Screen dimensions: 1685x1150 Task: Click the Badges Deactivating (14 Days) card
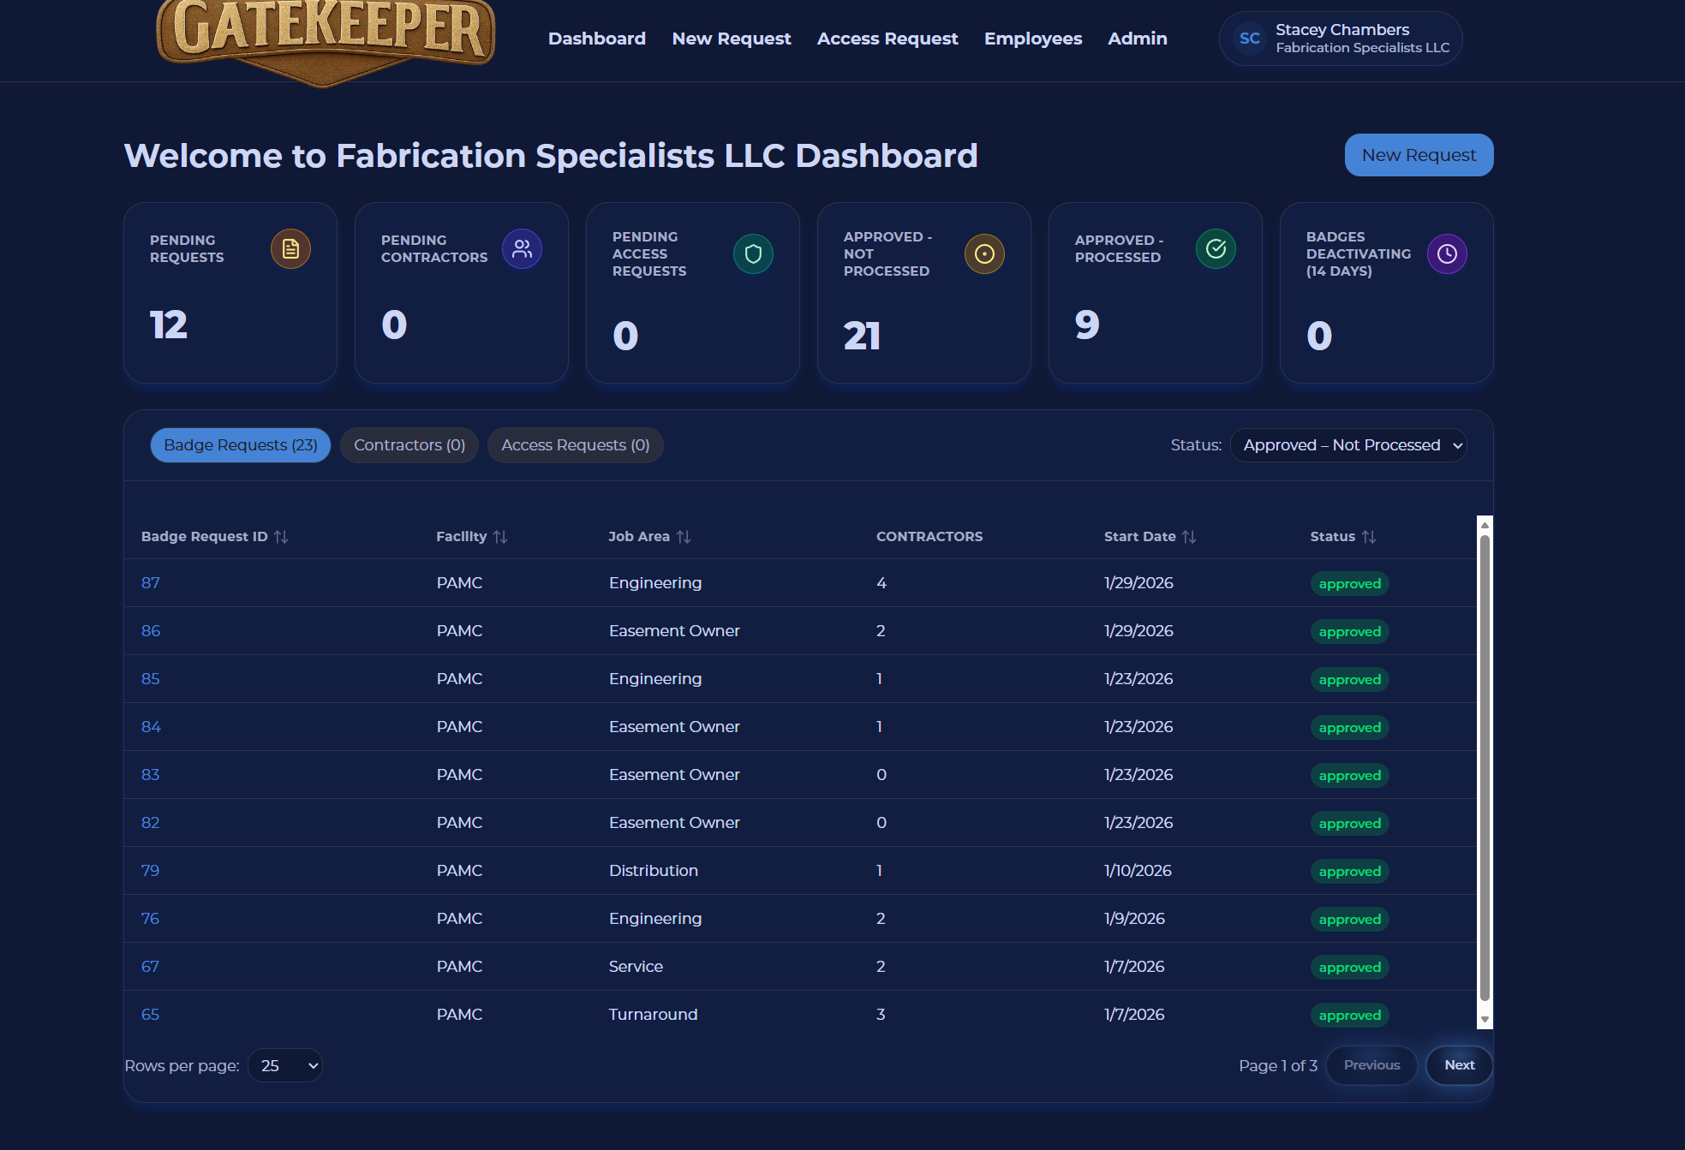point(1387,293)
